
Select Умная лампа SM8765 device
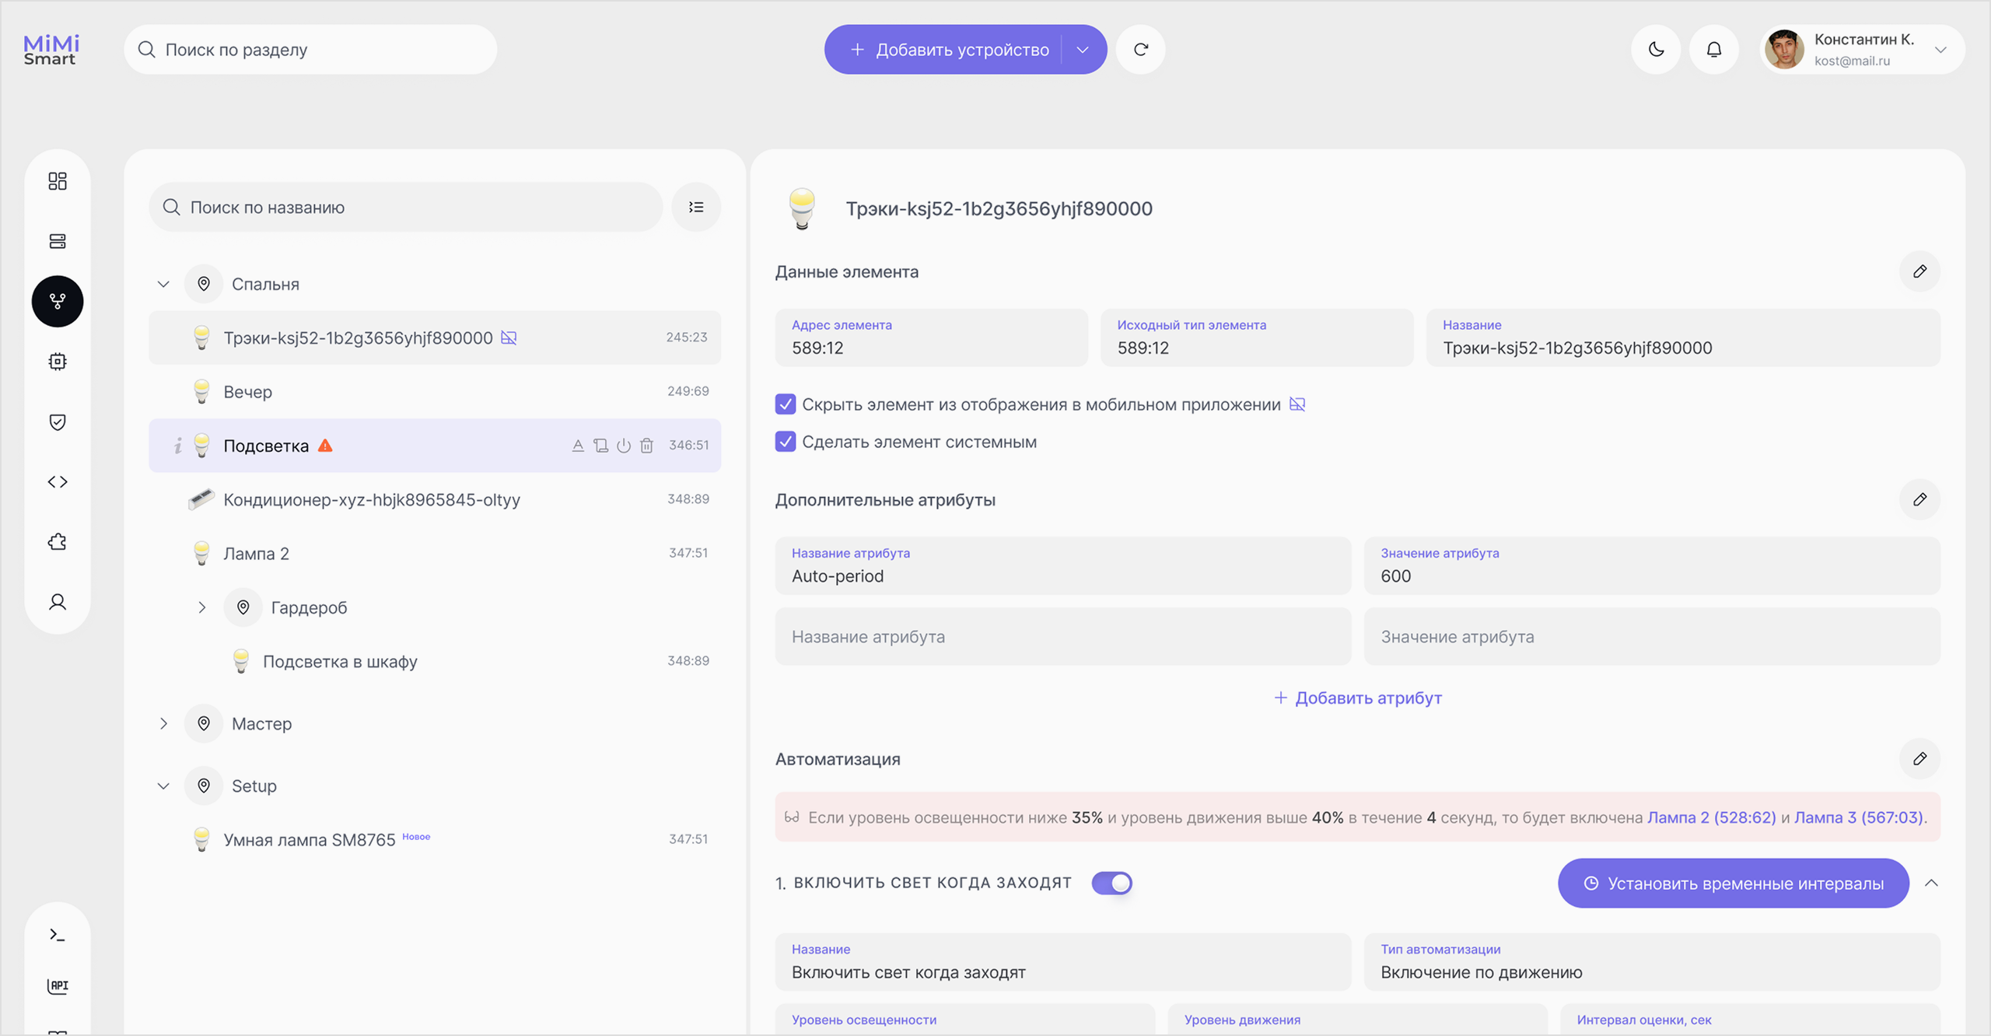click(435, 839)
